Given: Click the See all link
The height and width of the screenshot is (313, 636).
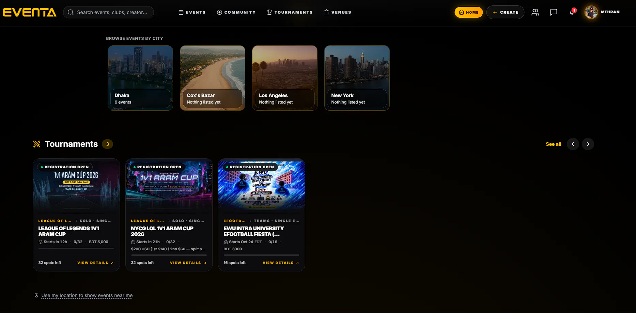Looking at the screenshot, I should click(x=553, y=144).
